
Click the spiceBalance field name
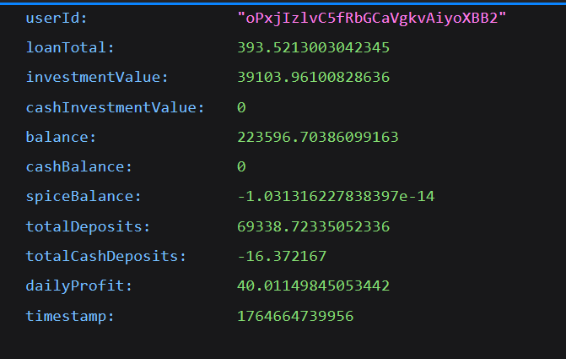[84, 197]
